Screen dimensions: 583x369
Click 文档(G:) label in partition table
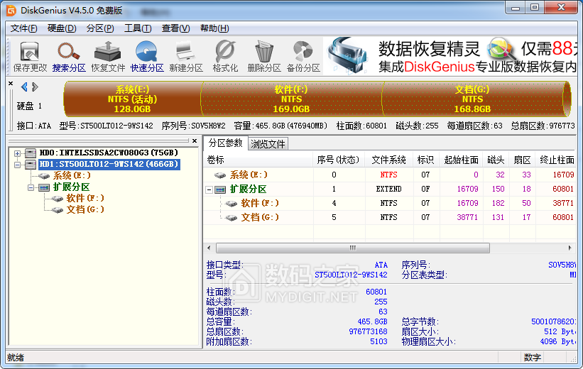pos(259,217)
